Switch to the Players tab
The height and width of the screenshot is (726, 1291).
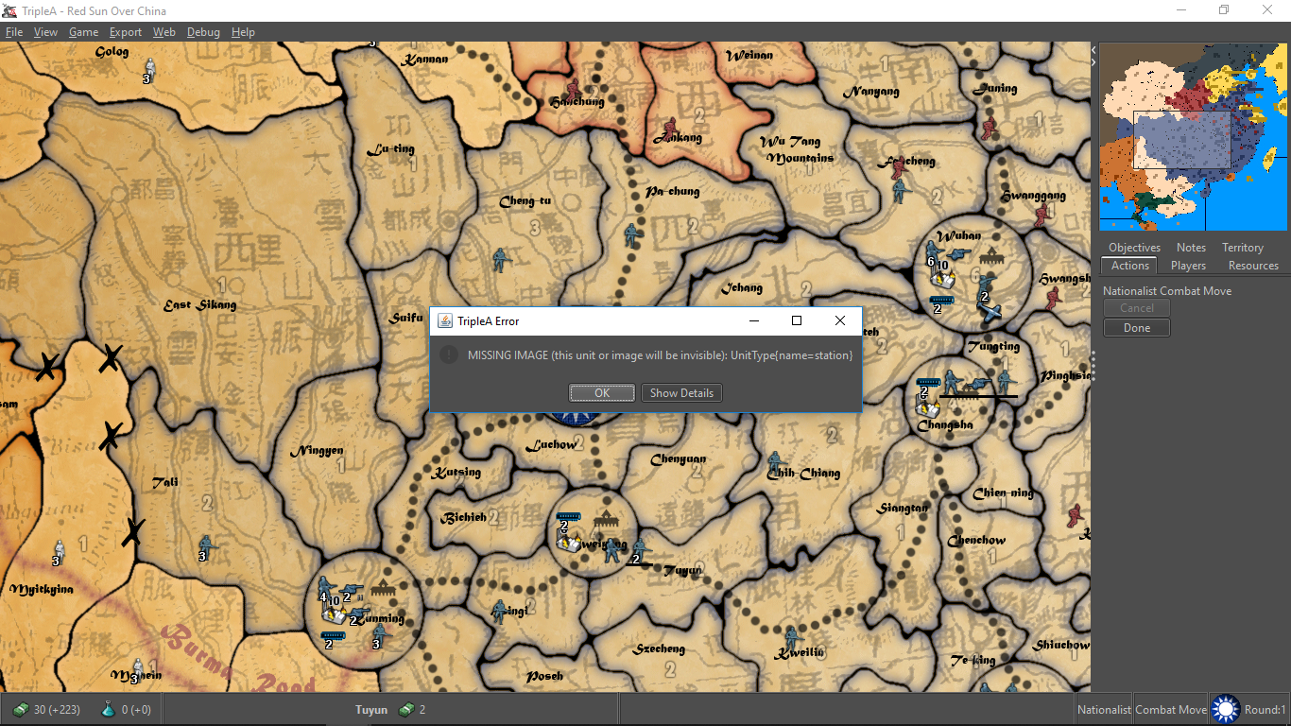click(x=1188, y=266)
